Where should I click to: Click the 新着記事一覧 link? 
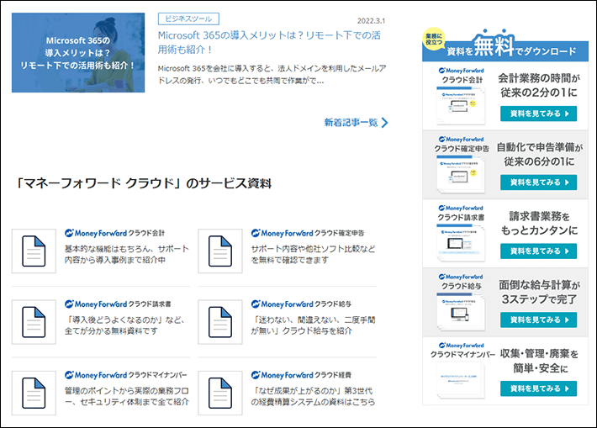click(x=351, y=123)
